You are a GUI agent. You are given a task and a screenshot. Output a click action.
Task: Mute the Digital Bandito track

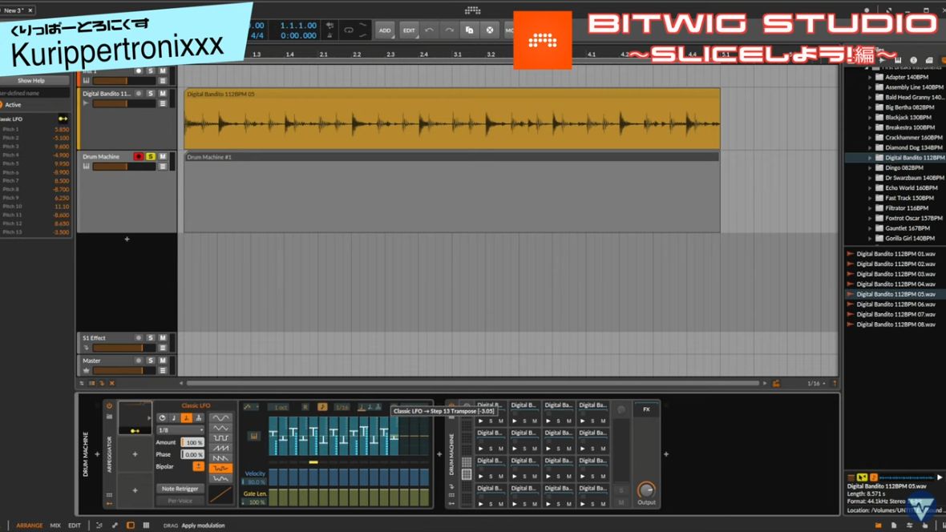[x=162, y=94]
